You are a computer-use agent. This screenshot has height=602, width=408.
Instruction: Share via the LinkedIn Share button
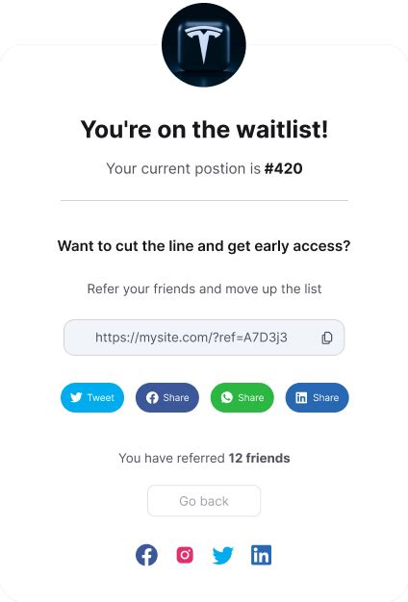point(317,397)
